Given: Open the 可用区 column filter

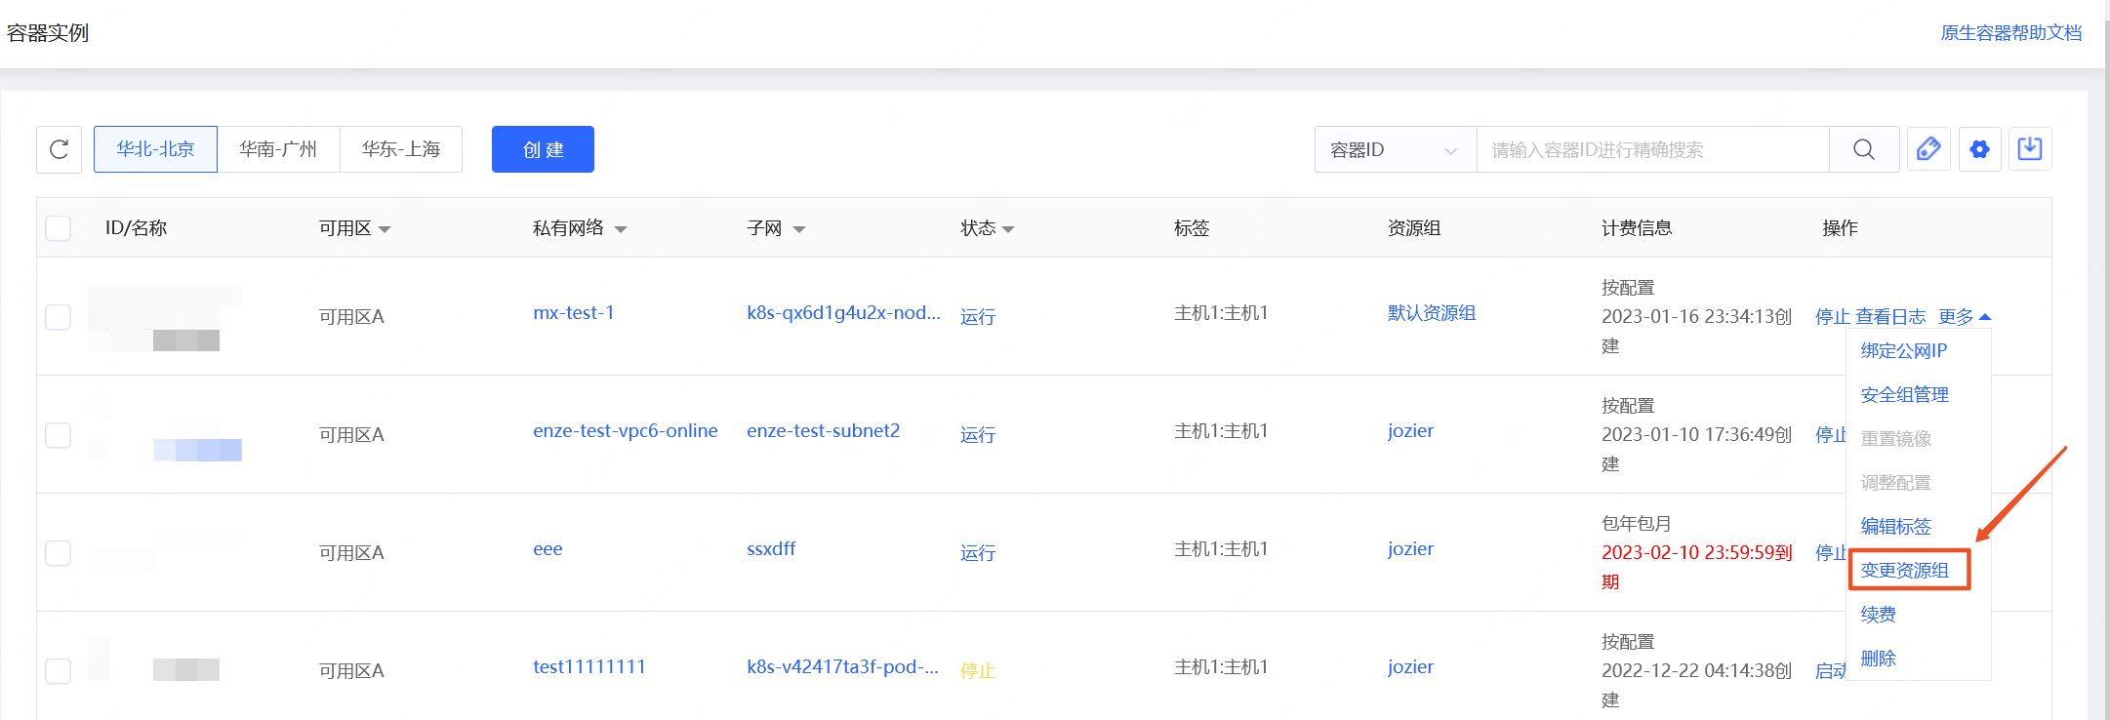Looking at the screenshot, I should 384,229.
